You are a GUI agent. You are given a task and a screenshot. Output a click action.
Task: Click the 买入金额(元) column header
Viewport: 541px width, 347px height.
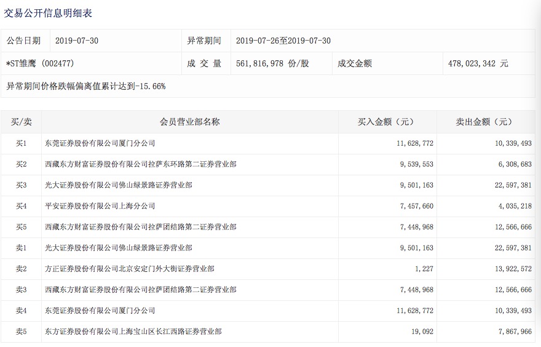386,122
